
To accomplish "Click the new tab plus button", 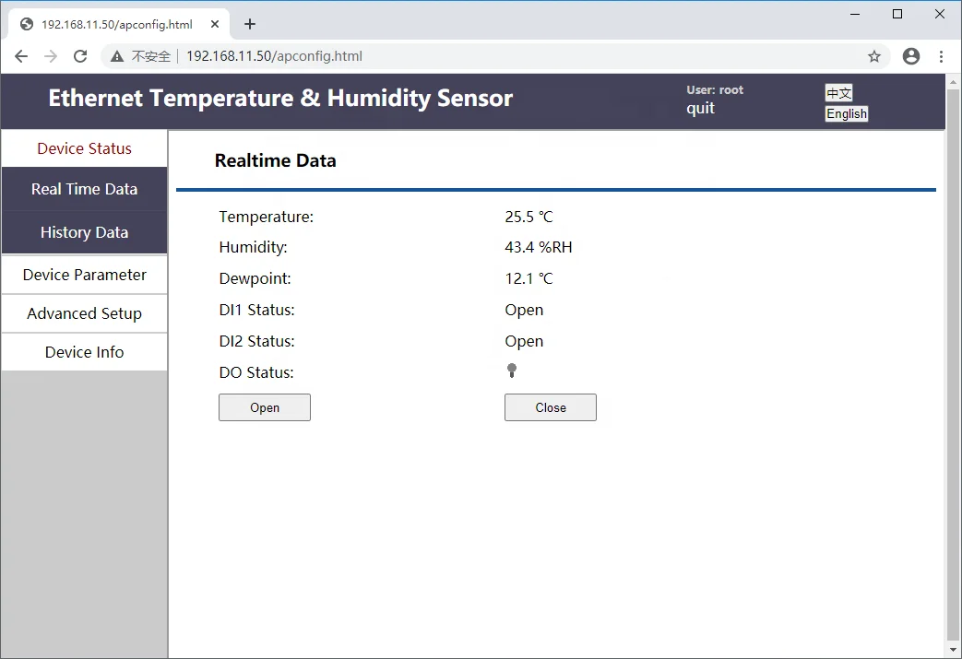I will (250, 24).
